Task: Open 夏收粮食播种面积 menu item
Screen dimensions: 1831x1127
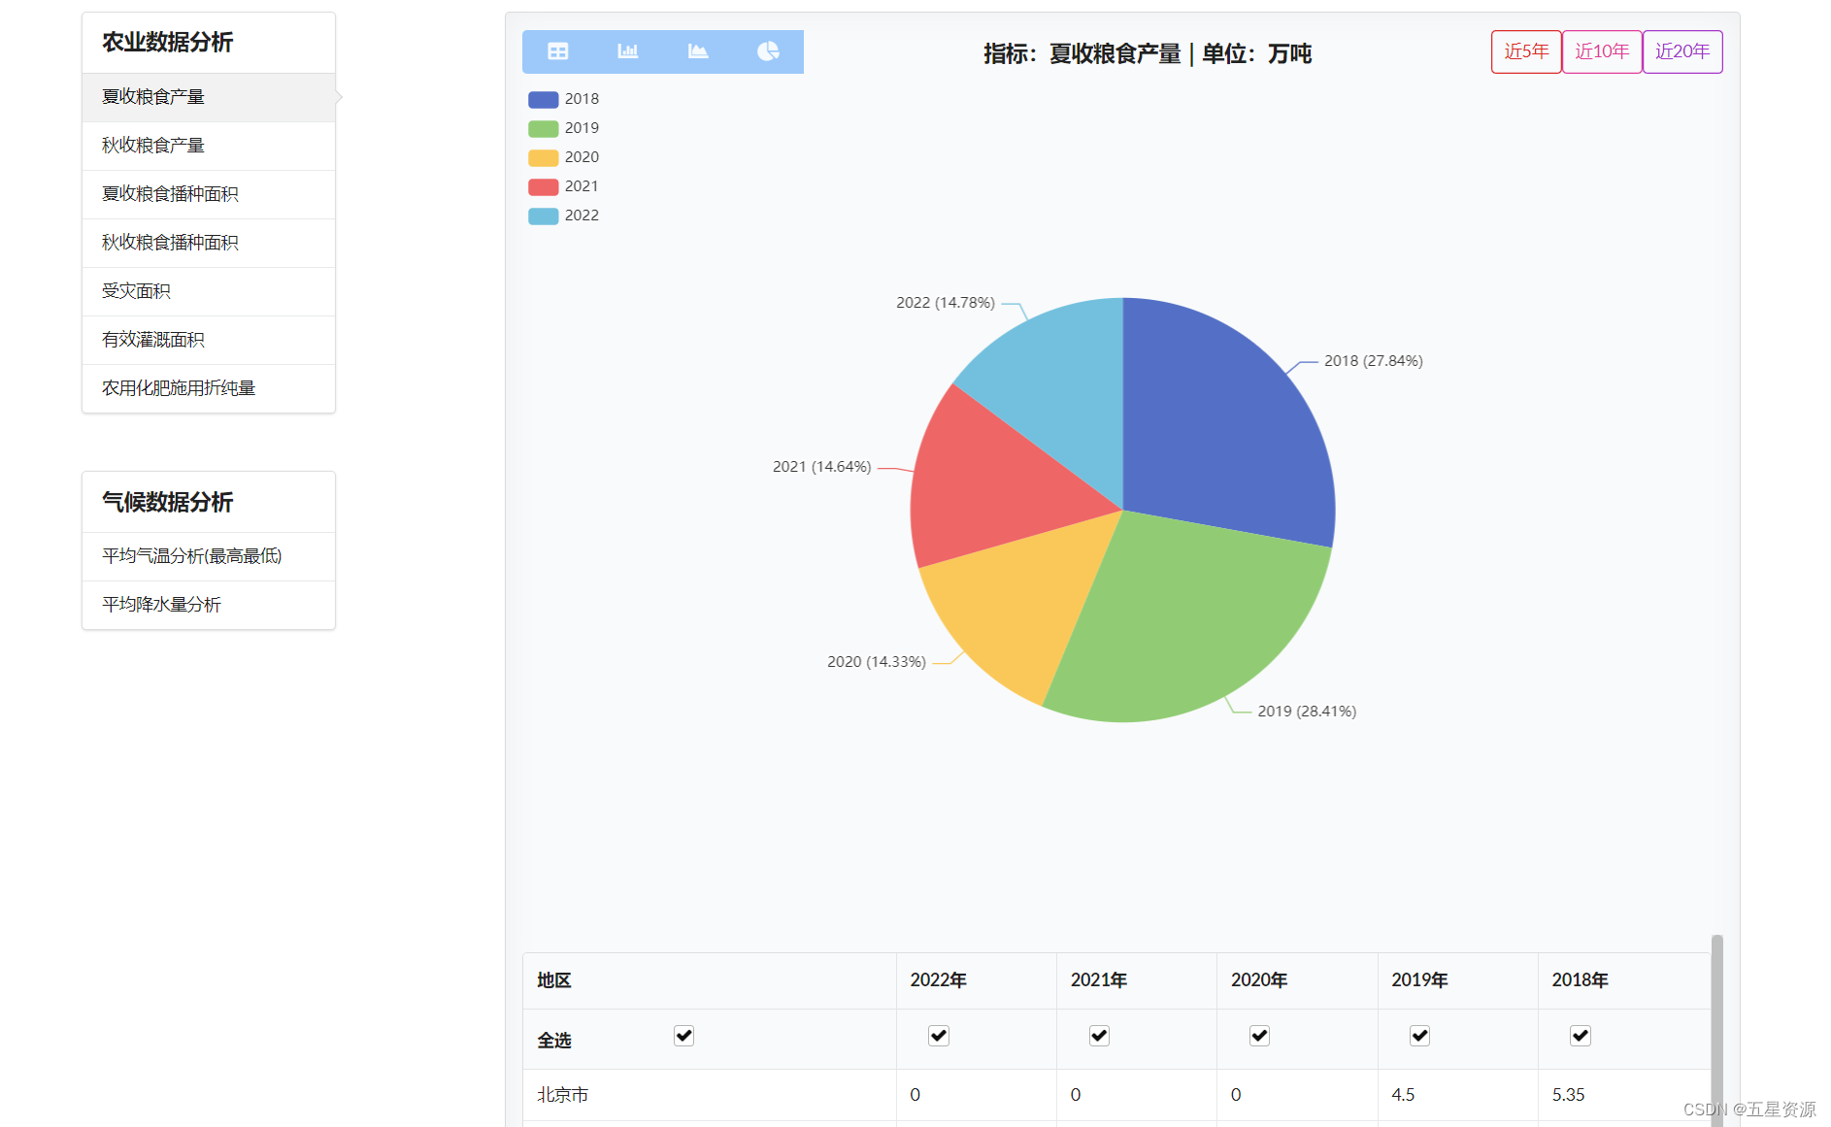Action: coord(209,194)
